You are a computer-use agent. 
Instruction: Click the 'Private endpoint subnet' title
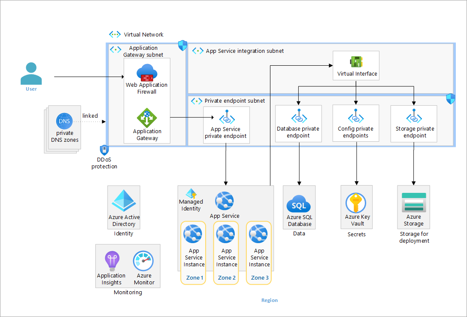click(x=235, y=101)
